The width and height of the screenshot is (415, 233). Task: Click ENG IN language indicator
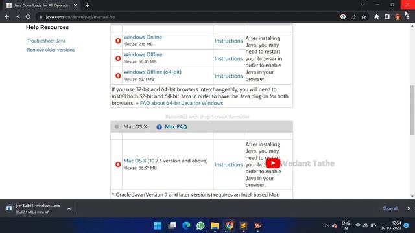pyautogui.click(x=346, y=226)
